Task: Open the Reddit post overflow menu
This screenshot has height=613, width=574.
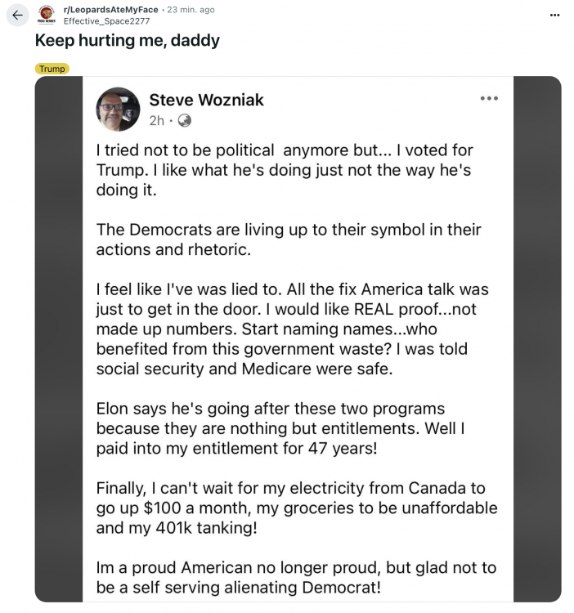Action: [x=555, y=15]
